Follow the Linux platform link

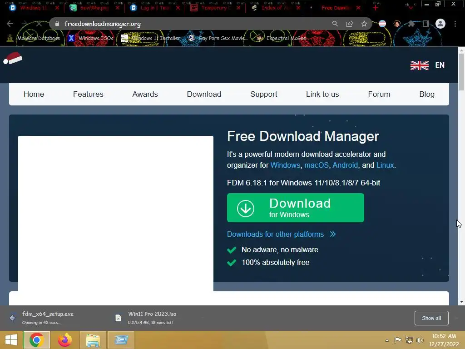pyautogui.click(x=385, y=165)
